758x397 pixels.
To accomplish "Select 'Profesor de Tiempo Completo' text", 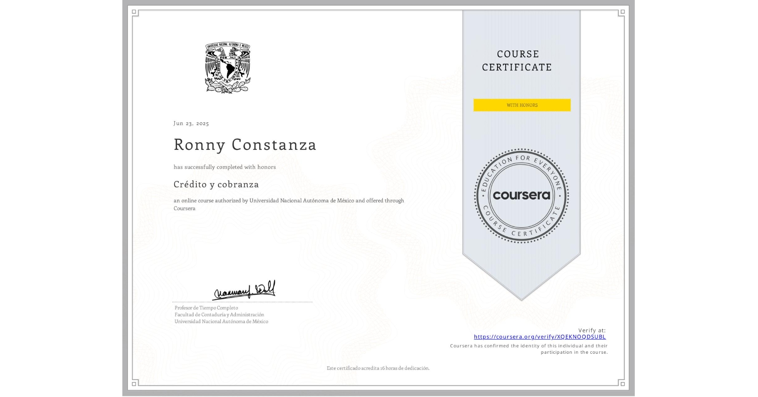I will point(206,308).
